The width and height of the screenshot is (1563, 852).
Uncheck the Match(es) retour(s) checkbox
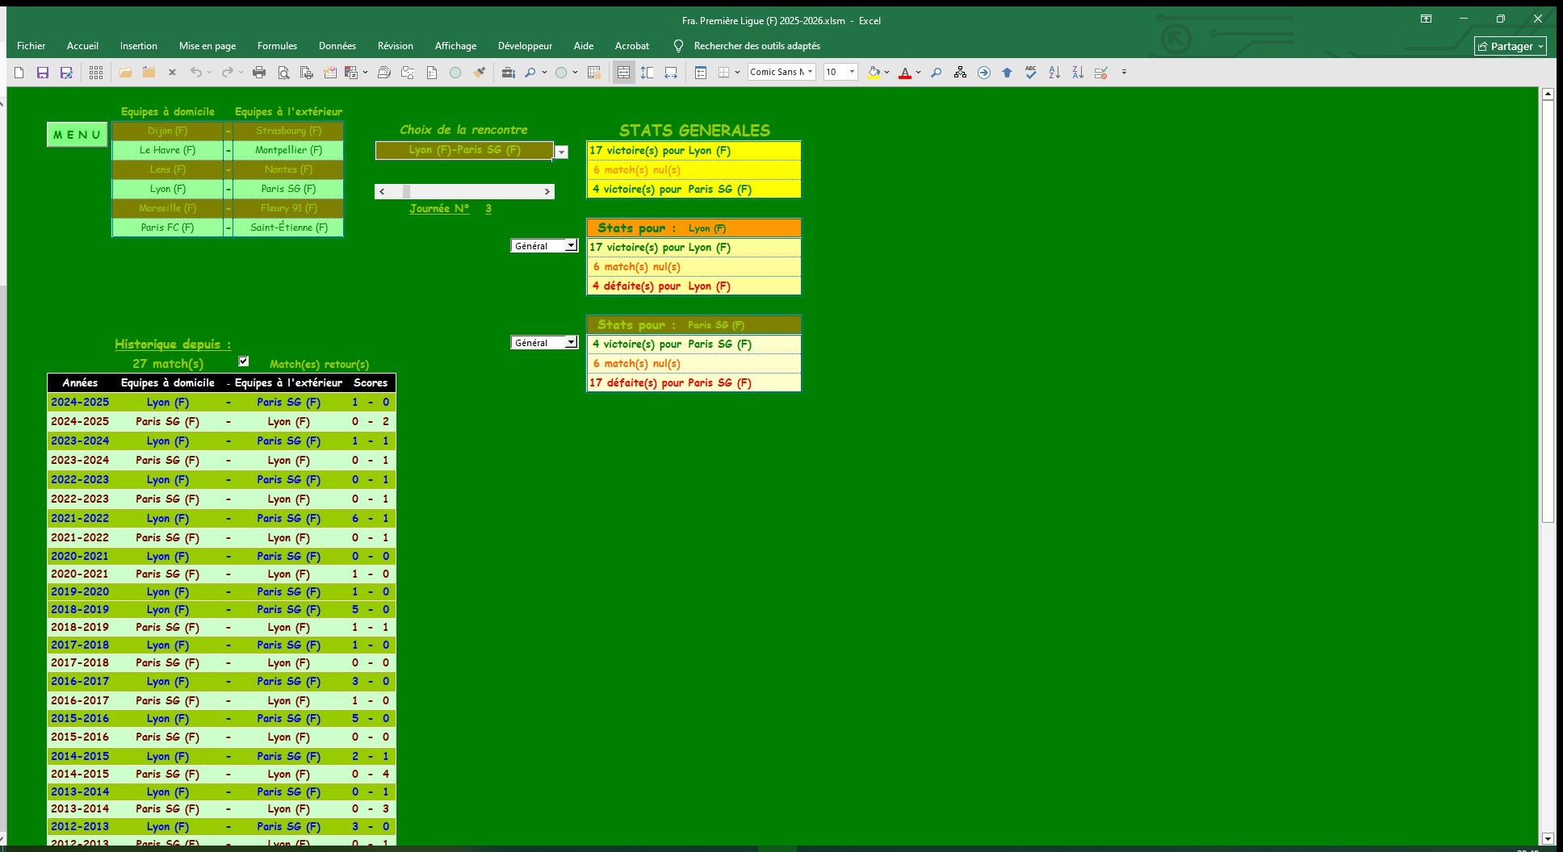pos(244,361)
